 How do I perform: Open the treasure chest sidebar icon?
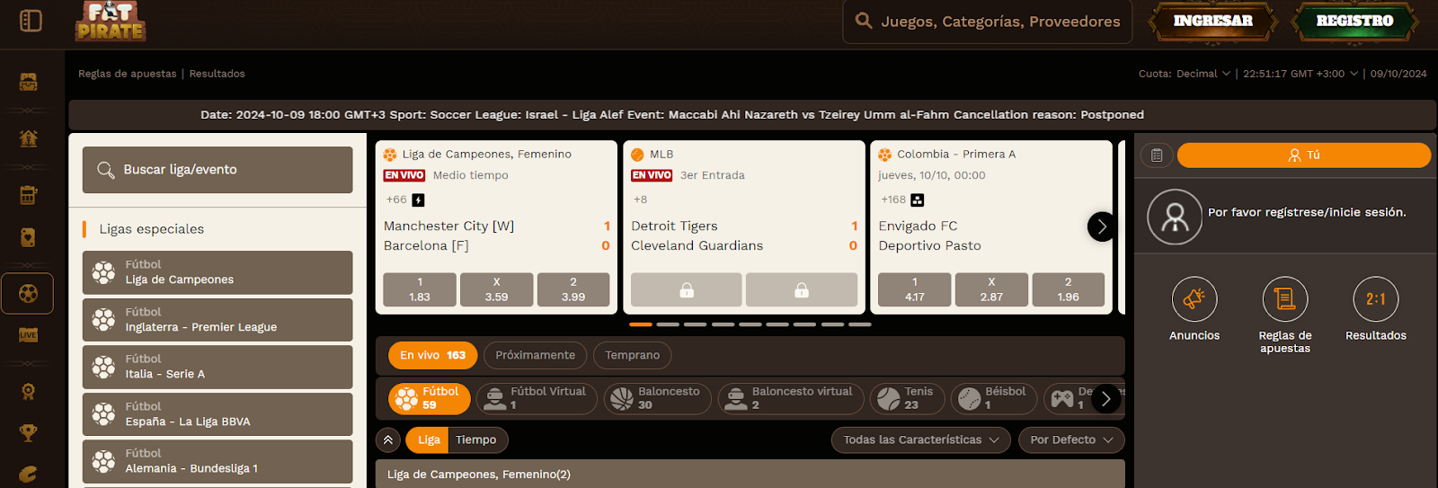[28, 82]
